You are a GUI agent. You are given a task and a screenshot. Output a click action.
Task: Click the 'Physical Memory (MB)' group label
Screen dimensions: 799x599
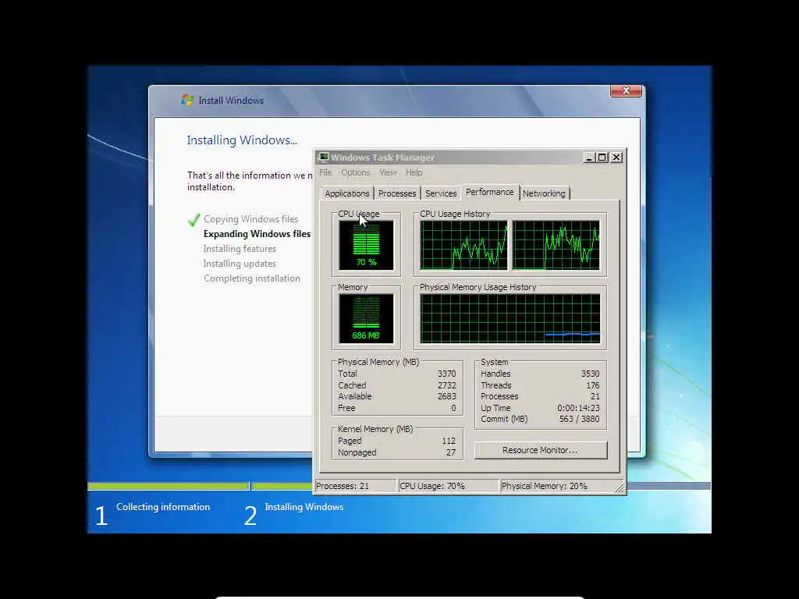(378, 362)
